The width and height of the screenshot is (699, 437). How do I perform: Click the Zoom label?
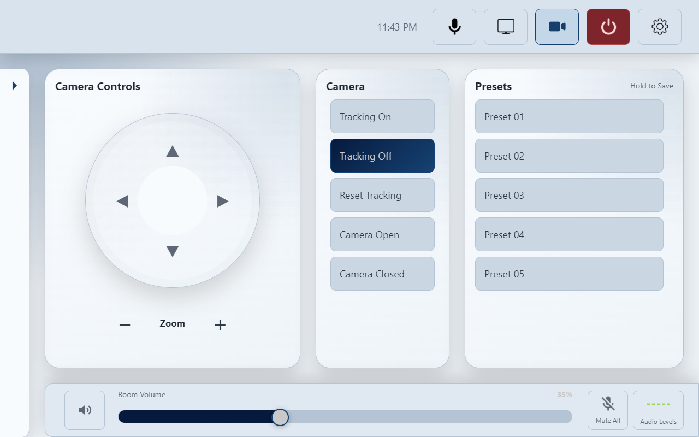click(x=172, y=323)
